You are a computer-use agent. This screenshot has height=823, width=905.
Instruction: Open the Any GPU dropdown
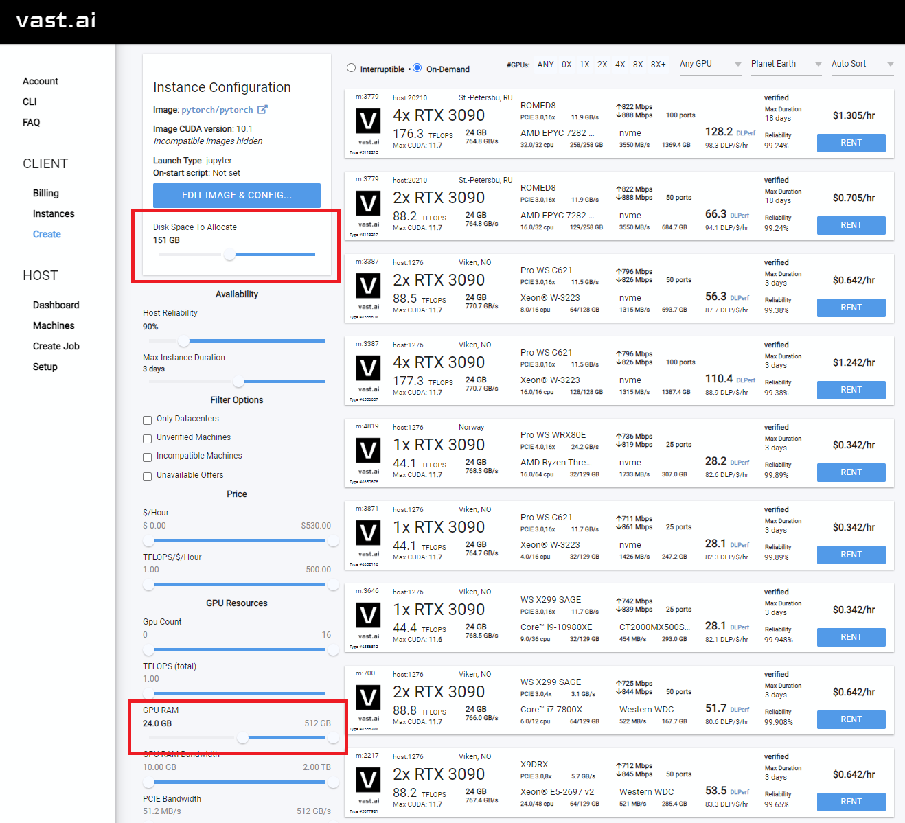(710, 65)
